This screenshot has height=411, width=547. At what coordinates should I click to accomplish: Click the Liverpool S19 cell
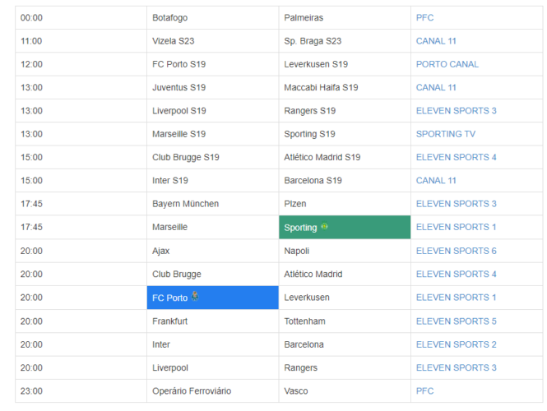(x=213, y=111)
